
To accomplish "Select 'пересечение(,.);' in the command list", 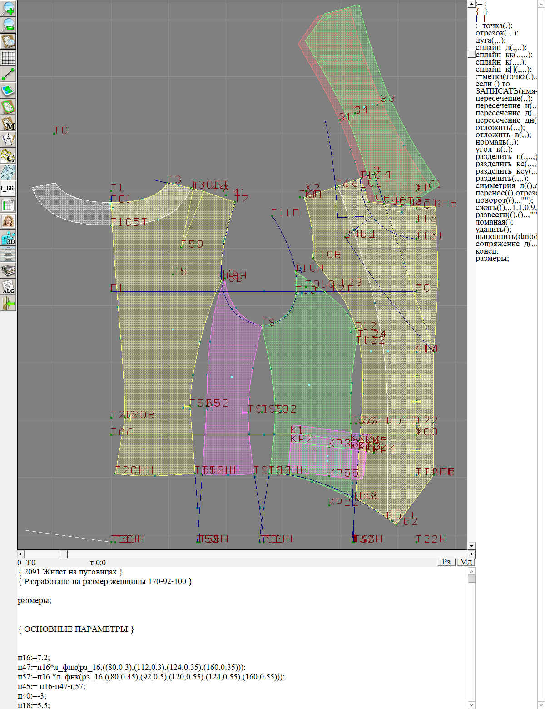I will pyautogui.click(x=504, y=98).
